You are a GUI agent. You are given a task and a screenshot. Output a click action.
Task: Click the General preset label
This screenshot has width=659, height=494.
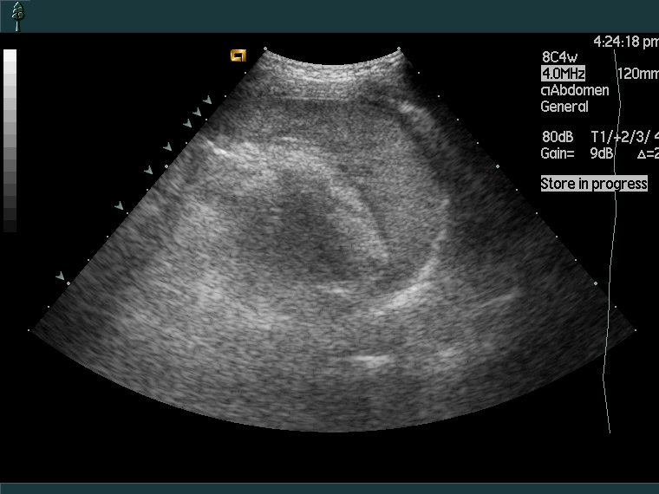564,107
